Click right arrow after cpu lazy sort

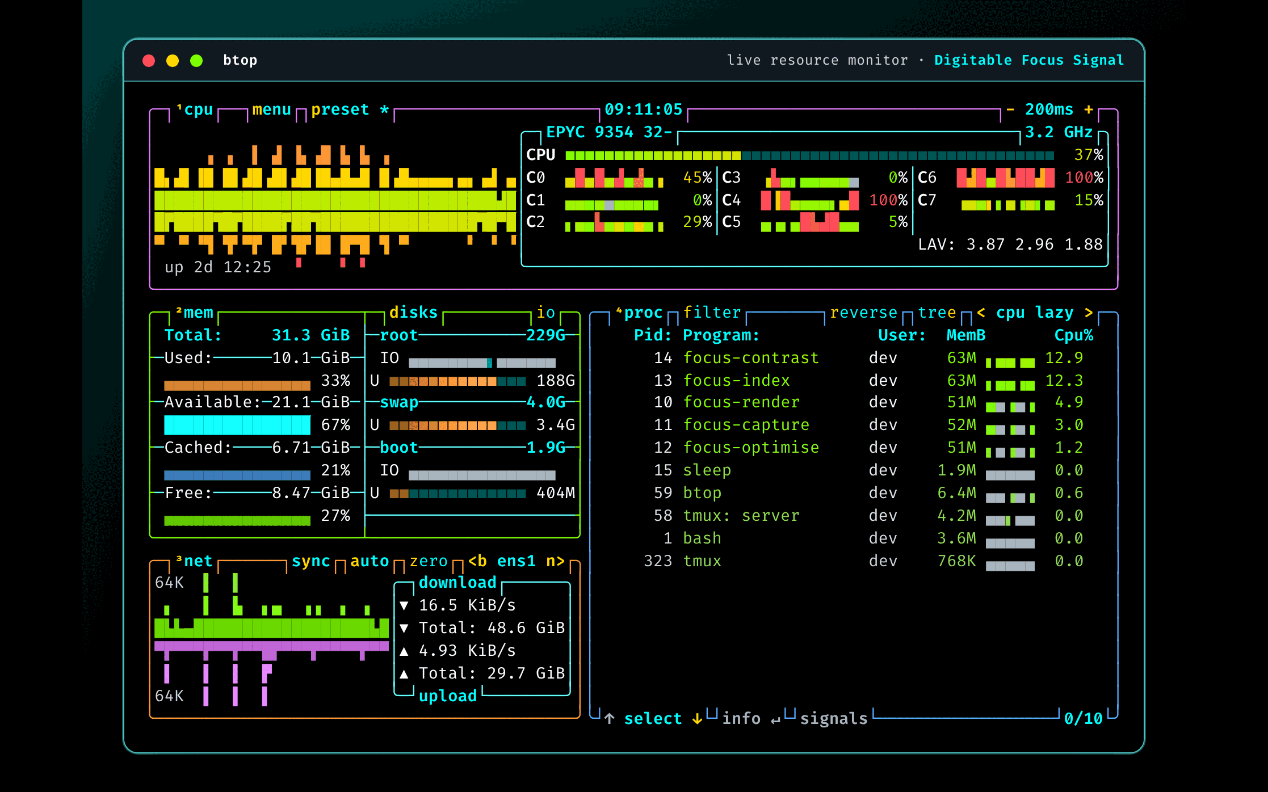(1088, 313)
